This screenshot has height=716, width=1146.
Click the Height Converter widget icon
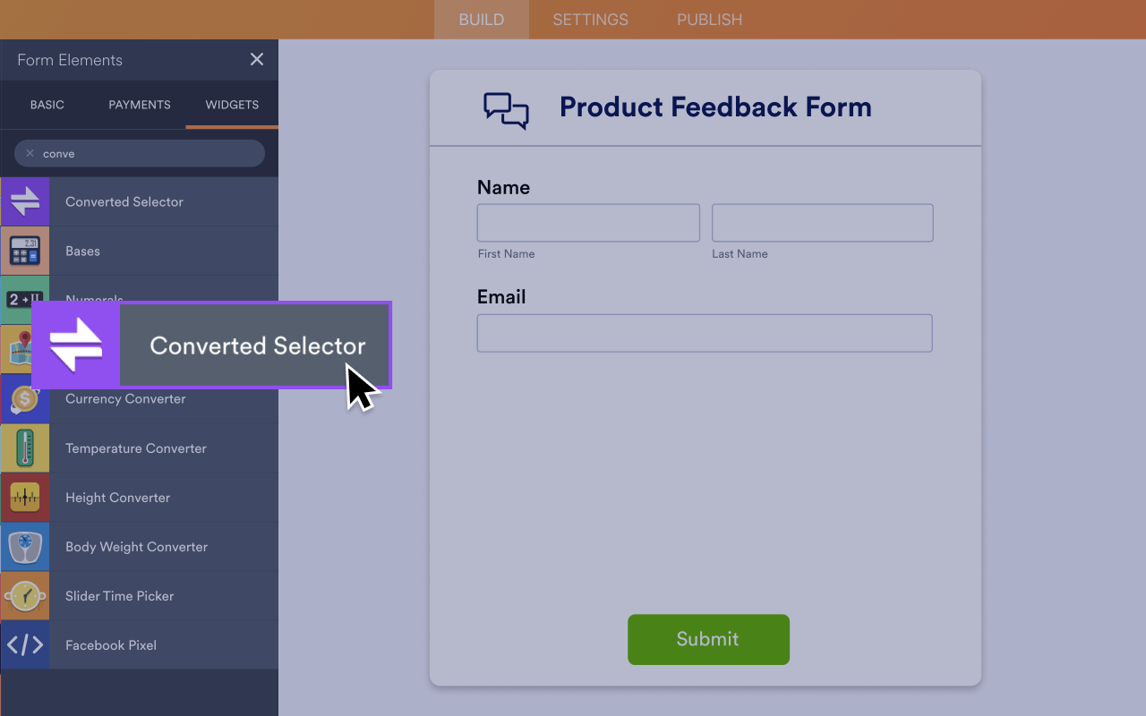click(x=25, y=498)
